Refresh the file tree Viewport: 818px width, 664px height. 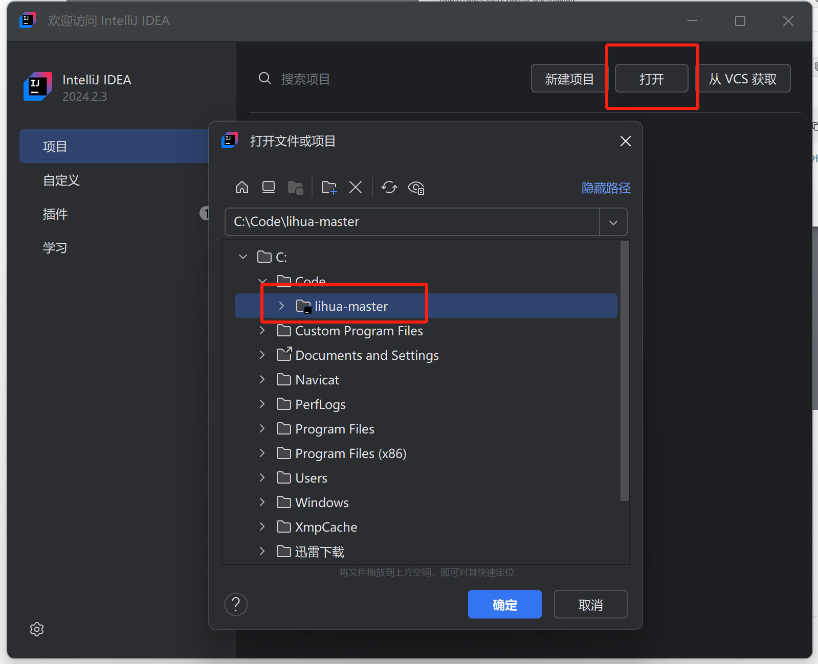(389, 188)
